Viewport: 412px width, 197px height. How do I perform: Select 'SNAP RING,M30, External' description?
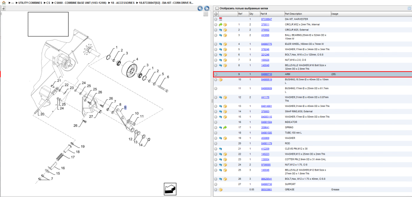coord(298,111)
